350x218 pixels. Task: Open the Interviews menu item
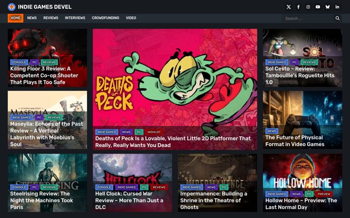click(75, 18)
